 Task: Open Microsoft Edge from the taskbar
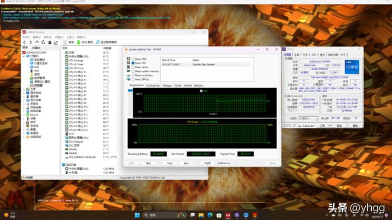(210, 215)
